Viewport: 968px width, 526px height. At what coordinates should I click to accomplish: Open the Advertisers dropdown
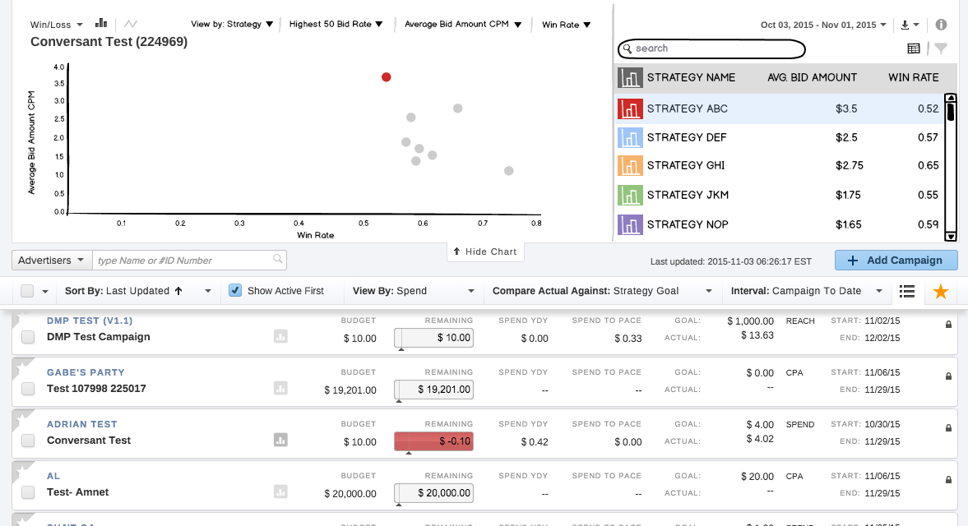pyautogui.click(x=52, y=261)
